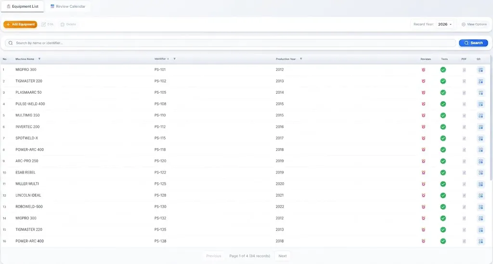Switch to the Equipment List tab
This screenshot has height=264, width=493.
pos(22,6)
